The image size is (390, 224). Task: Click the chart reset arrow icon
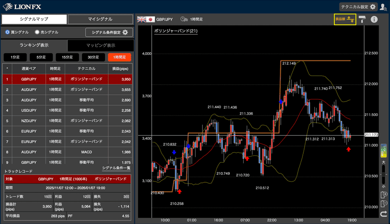(x=384, y=213)
